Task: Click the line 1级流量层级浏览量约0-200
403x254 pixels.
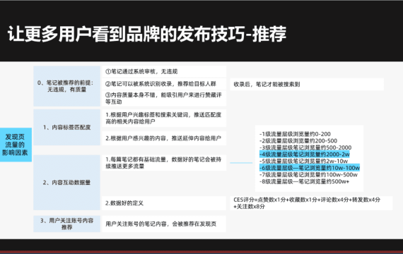Action: pyautogui.click(x=295, y=134)
